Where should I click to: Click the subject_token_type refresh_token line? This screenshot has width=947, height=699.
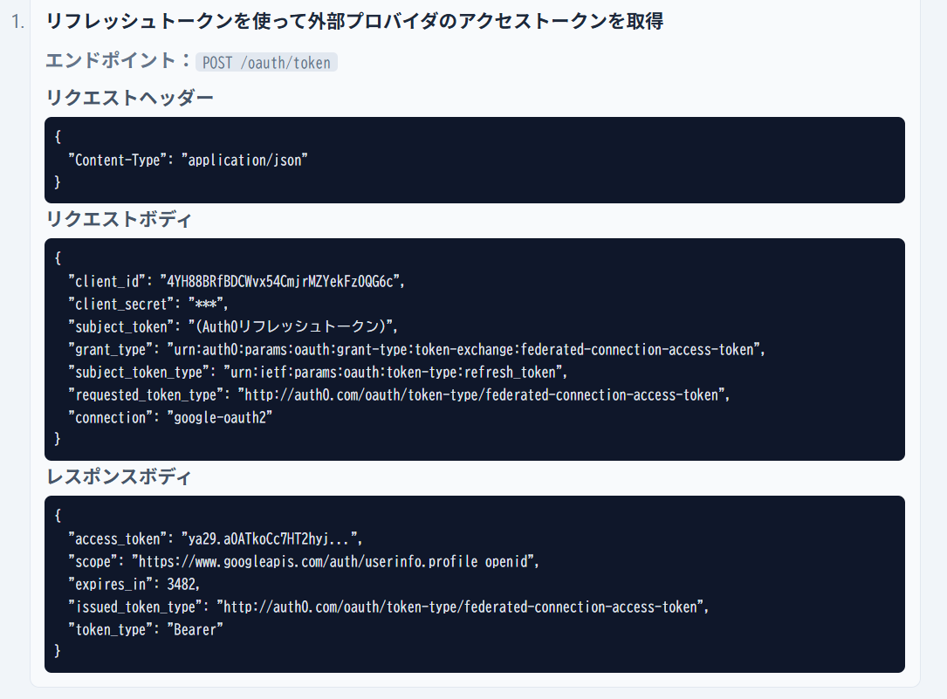pyautogui.click(x=318, y=372)
